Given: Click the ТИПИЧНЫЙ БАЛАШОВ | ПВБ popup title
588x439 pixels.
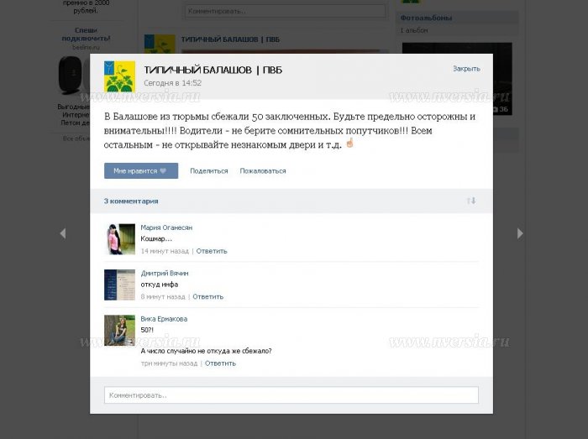Looking at the screenshot, I should tap(213, 70).
